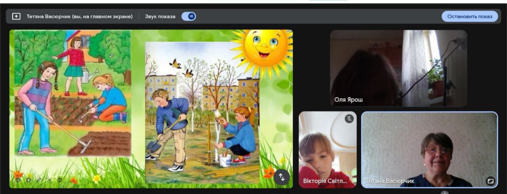
Task: Click the "Тетяна Васюрчик (вы, на главном экране)" label
Action: 80,17
